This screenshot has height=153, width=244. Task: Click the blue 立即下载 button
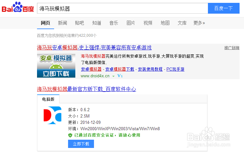pyautogui.click(x=81, y=144)
